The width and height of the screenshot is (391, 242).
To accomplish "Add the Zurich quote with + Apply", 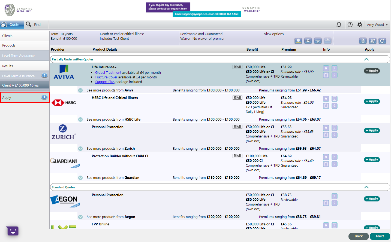I will [372, 130].
